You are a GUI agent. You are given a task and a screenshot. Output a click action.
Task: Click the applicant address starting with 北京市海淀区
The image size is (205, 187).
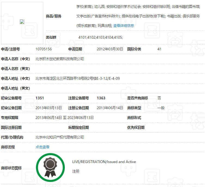coord(78,78)
